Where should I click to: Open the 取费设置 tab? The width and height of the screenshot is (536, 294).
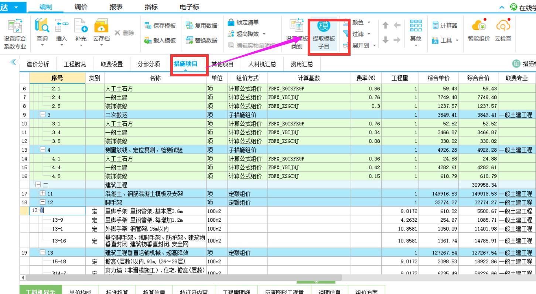(112, 64)
